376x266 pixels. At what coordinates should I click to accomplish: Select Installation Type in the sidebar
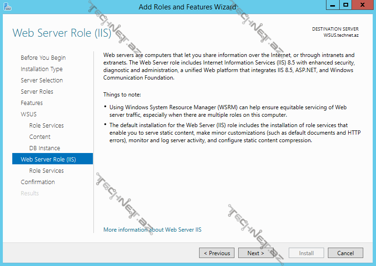tap(42, 69)
